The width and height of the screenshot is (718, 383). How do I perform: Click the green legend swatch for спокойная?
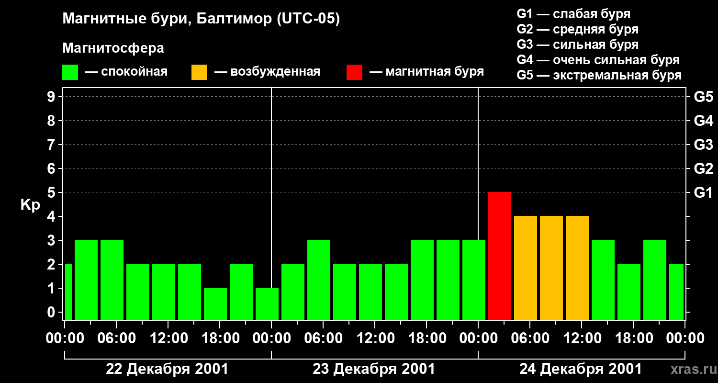[70, 72]
